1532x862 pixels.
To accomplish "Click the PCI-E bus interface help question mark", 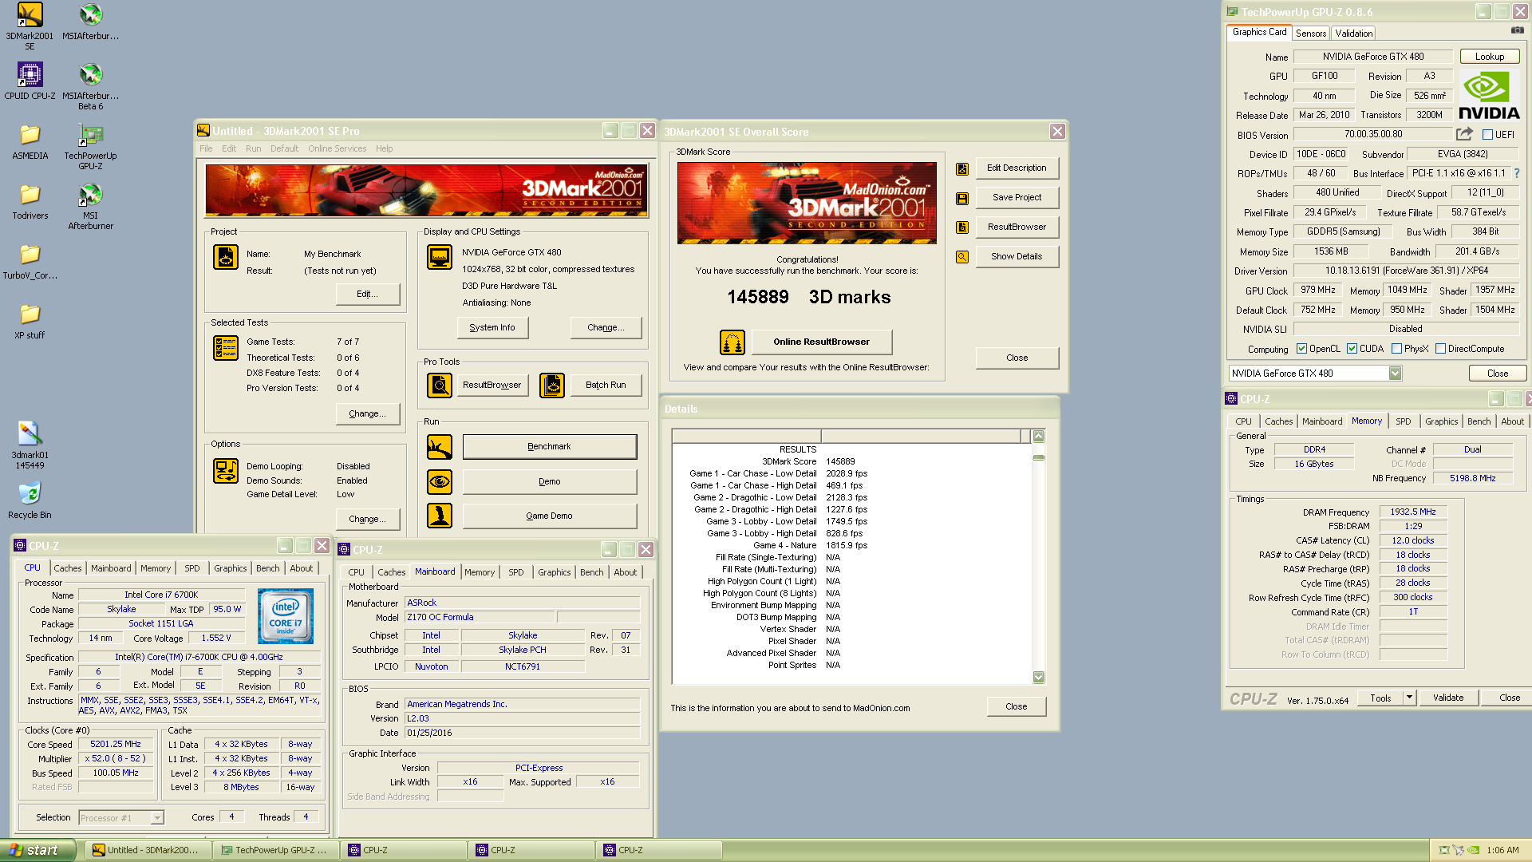I will click(1517, 173).
